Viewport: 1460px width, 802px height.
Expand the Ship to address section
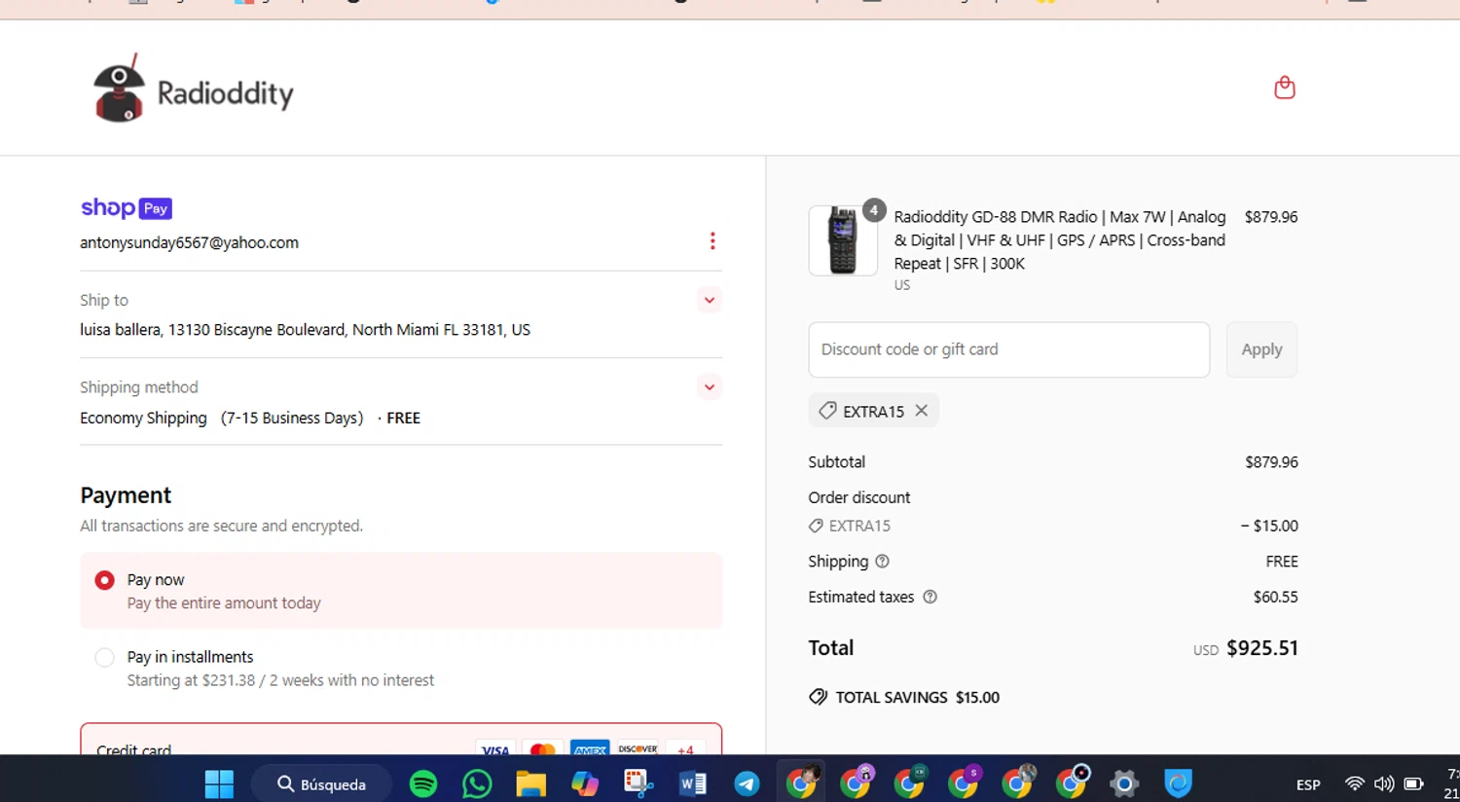coord(710,300)
